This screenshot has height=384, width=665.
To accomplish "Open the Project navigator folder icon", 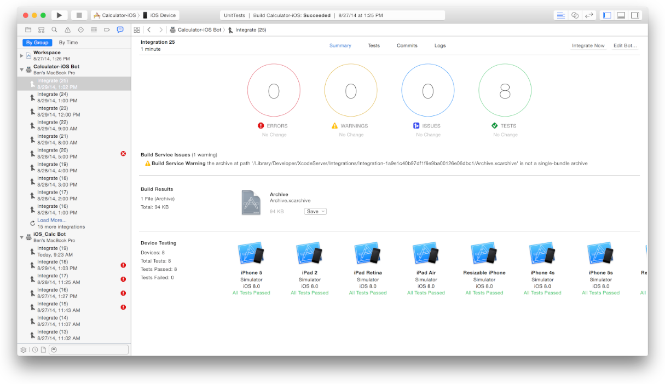I will point(28,30).
